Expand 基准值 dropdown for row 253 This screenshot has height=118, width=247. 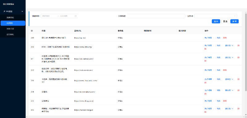pyautogui.click(x=229, y=79)
